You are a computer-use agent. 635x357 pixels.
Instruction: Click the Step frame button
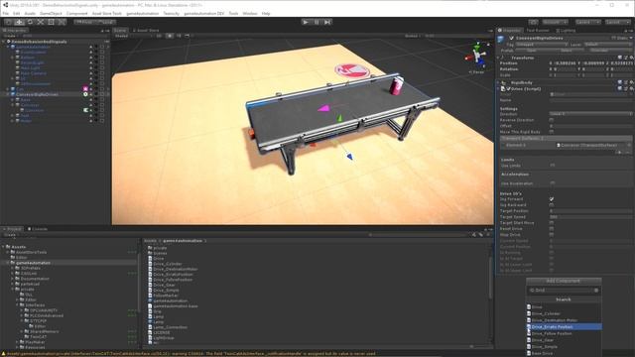click(327, 22)
